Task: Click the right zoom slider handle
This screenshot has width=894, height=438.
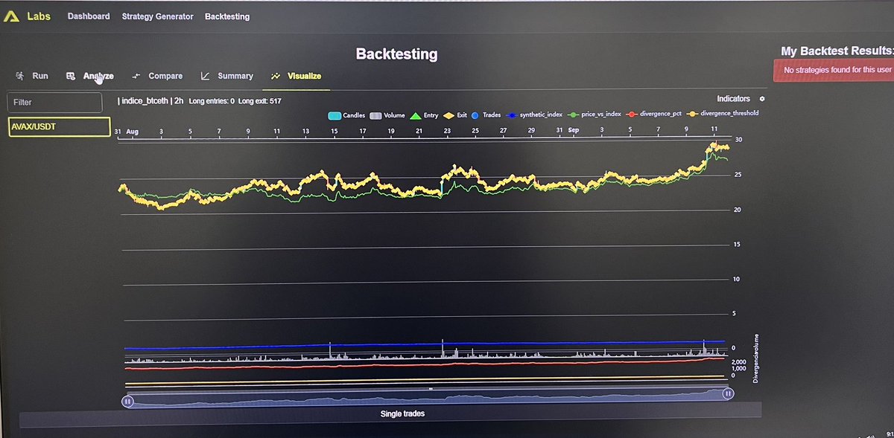Action: point(727,396)
